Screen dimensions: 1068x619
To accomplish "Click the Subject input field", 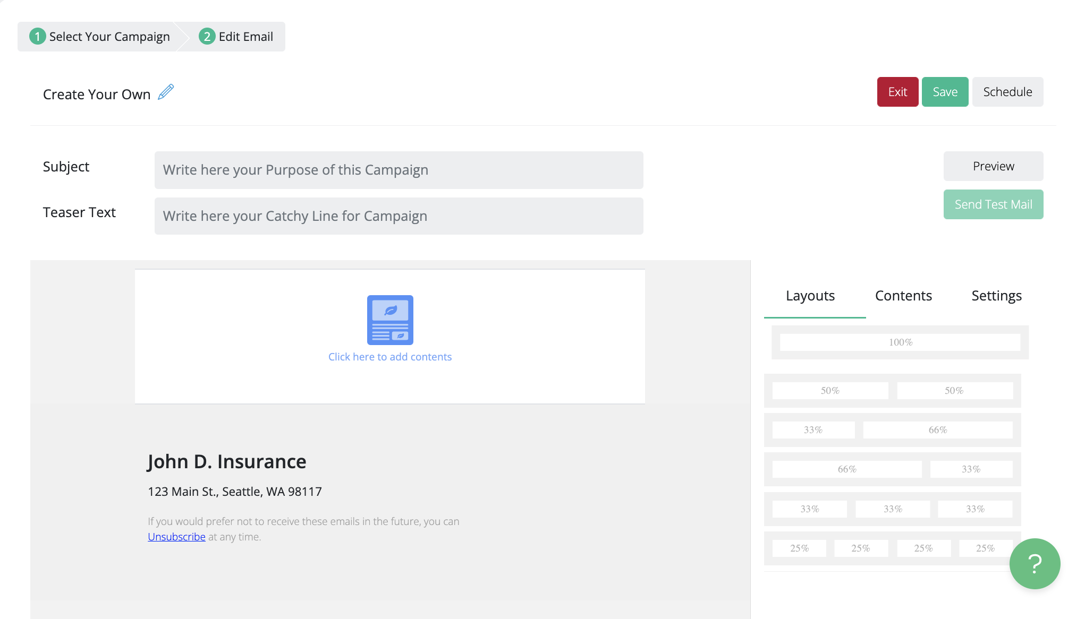I will (x=398, y=170).
